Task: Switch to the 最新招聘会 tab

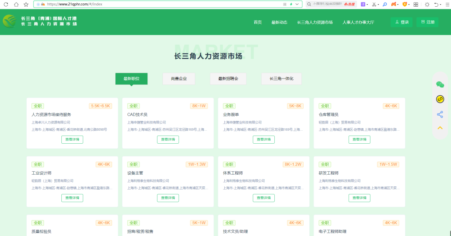Action: pyautogui.click(x=228, y=79)
